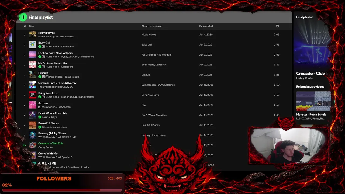Click the Beautiful Places cover art
The width and height of the screenshot is (345, 194).
pyautogui.click(x=32, y=125)
